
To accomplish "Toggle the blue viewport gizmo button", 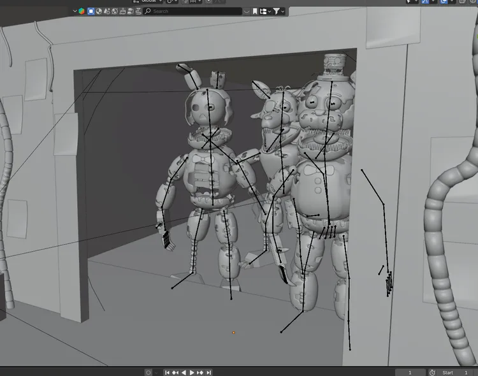I will (425, 1).
